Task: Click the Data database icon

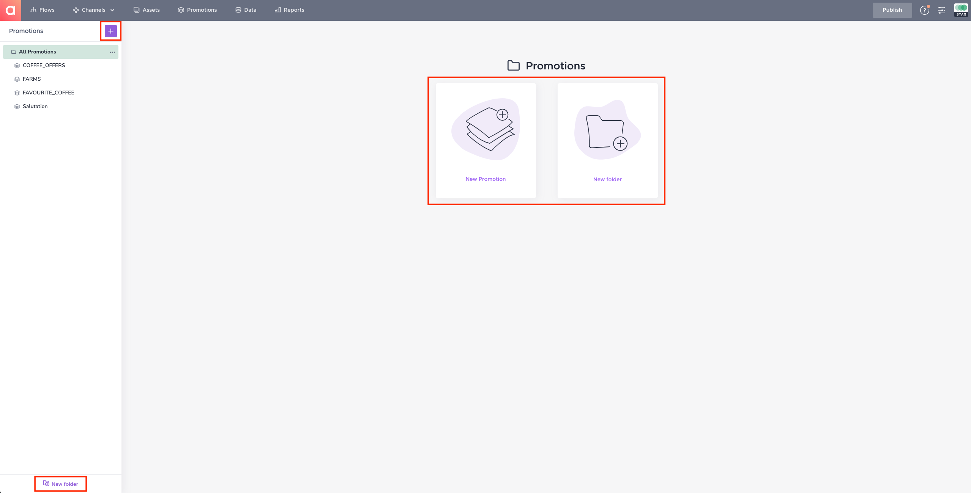Action: click(x=238, y=10)
